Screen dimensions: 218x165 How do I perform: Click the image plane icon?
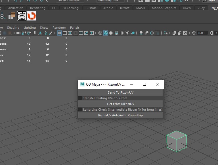[x=40, y=33]
